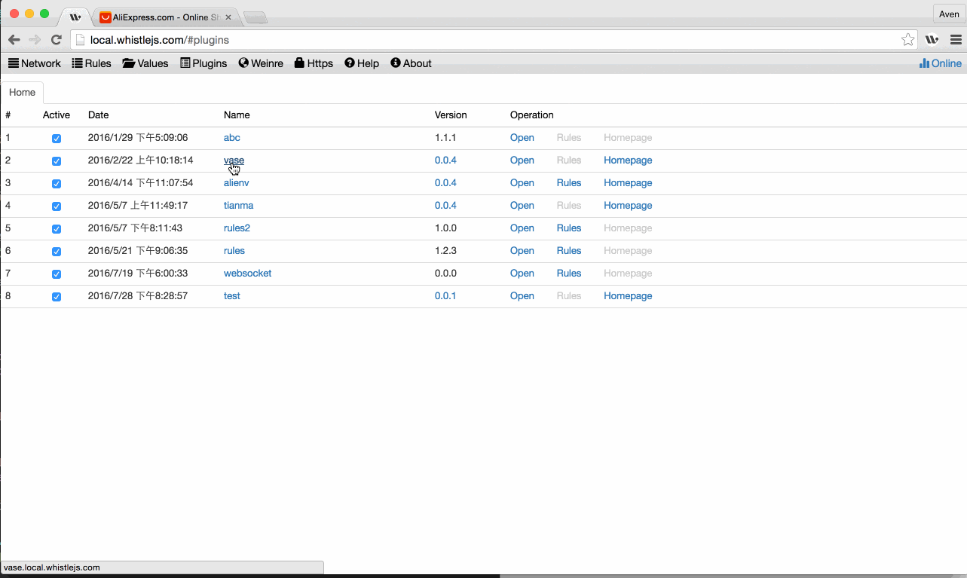Open the Network panel
The height and width of the screenshot is (578, 967).
[34, 63]
